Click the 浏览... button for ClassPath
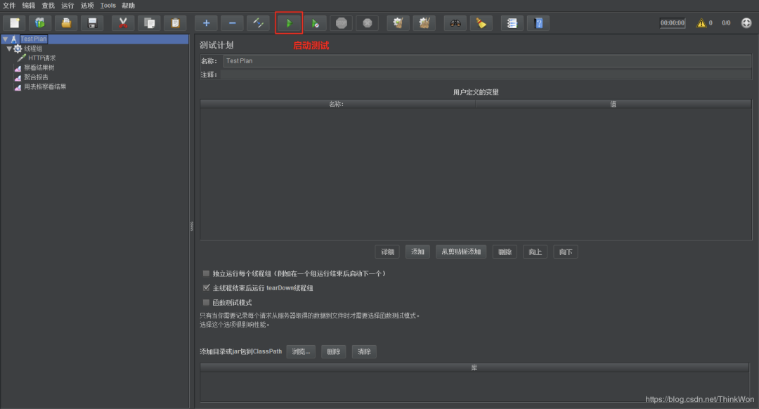Viewport: 759px width, 409px height. pyautogui.click(x=301, y=351)
